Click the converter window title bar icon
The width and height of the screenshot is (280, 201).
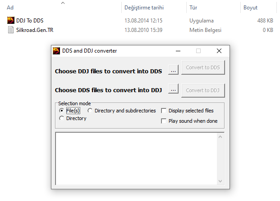coord(56,51)
